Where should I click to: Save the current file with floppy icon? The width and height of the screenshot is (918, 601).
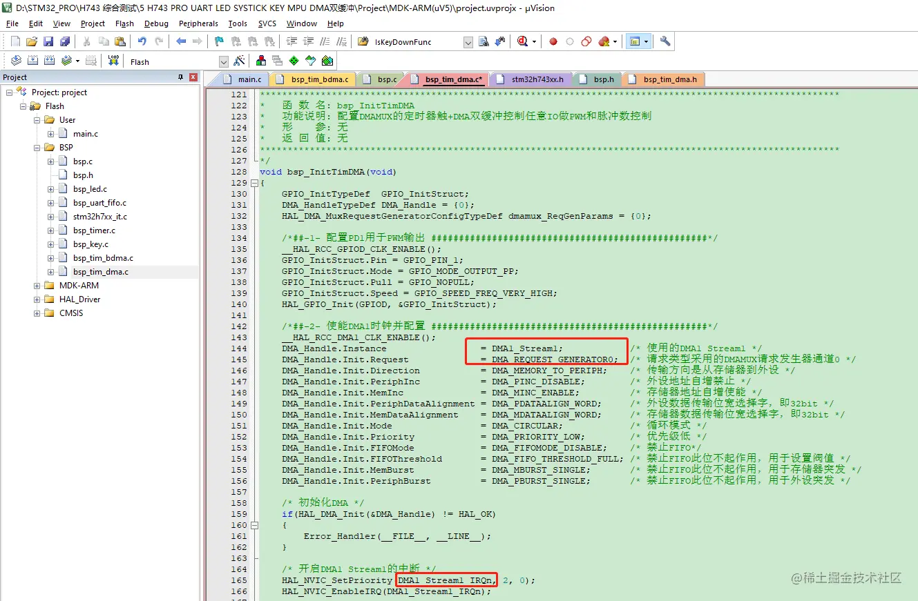(x=48, y=41)
